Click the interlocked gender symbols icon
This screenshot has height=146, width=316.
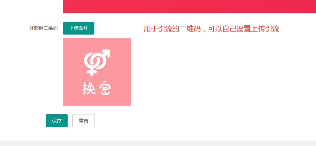(97, 62)
